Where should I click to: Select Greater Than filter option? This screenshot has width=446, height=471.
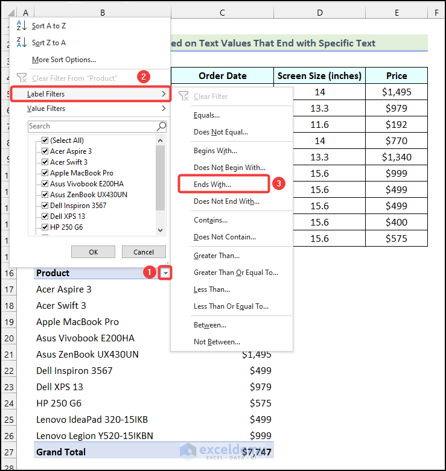232,255
